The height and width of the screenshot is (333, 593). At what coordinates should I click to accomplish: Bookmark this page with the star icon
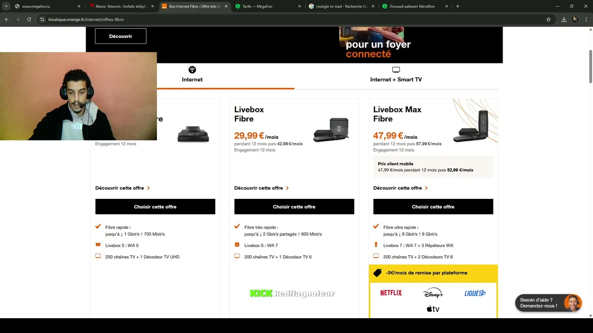point(549,19)
